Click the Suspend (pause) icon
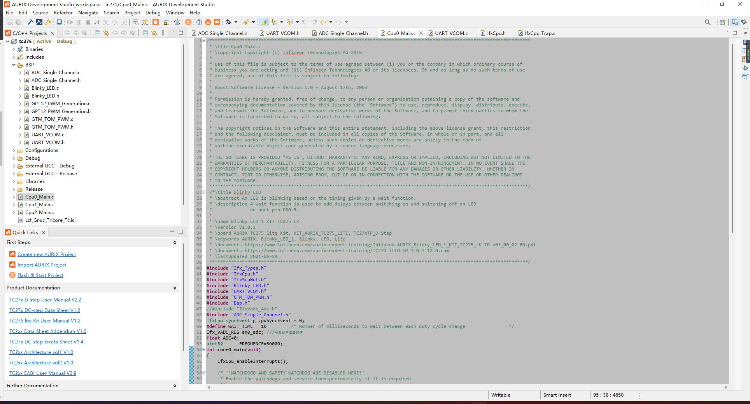This screenshot has width=750, height=404. 79,22
